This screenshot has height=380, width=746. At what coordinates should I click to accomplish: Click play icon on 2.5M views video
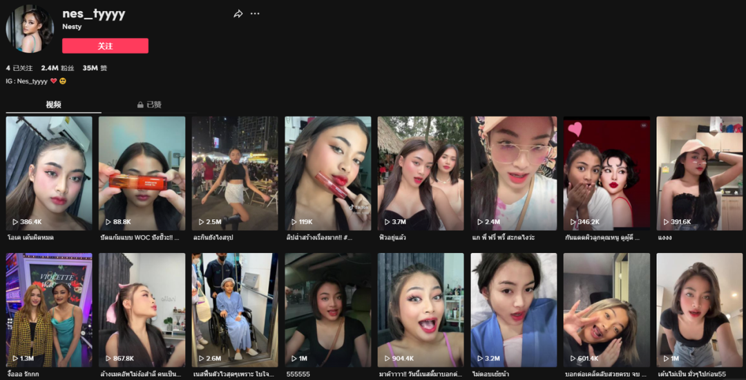click(x=202, y=222)
